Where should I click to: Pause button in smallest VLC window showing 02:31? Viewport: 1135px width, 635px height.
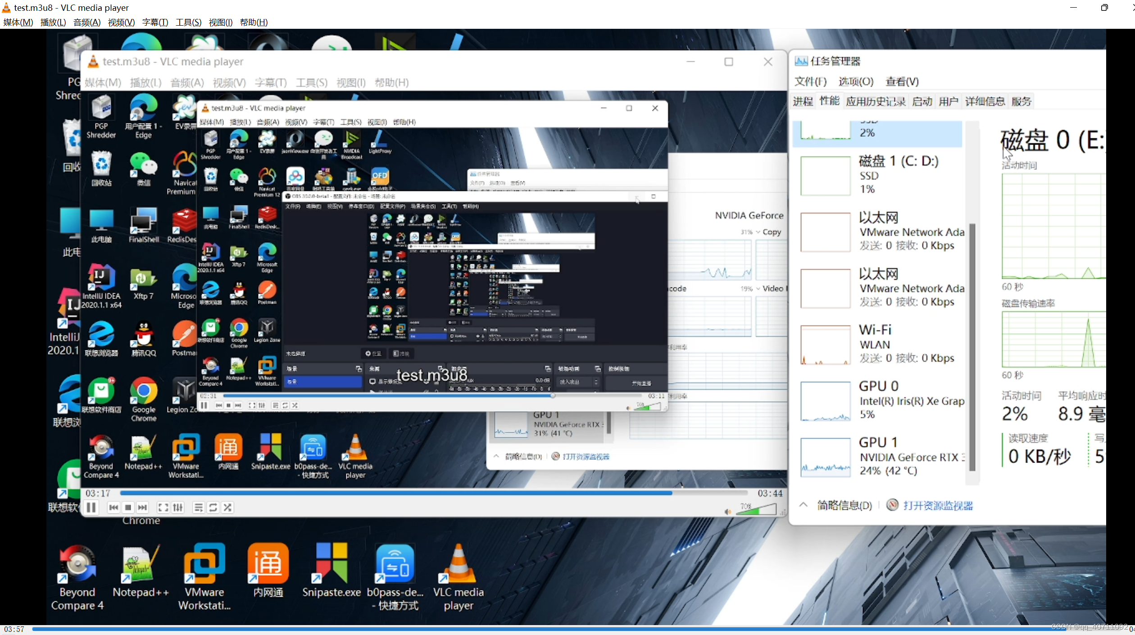204,405
